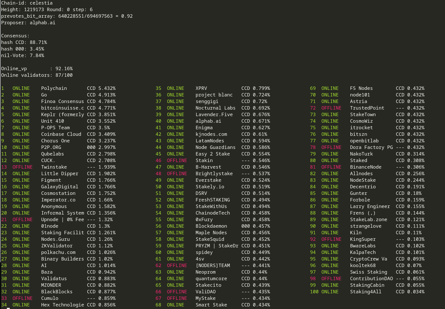445x309 pixels.
Task: Select Polychain's 5.432% voting power
Action: click(107, 88)
